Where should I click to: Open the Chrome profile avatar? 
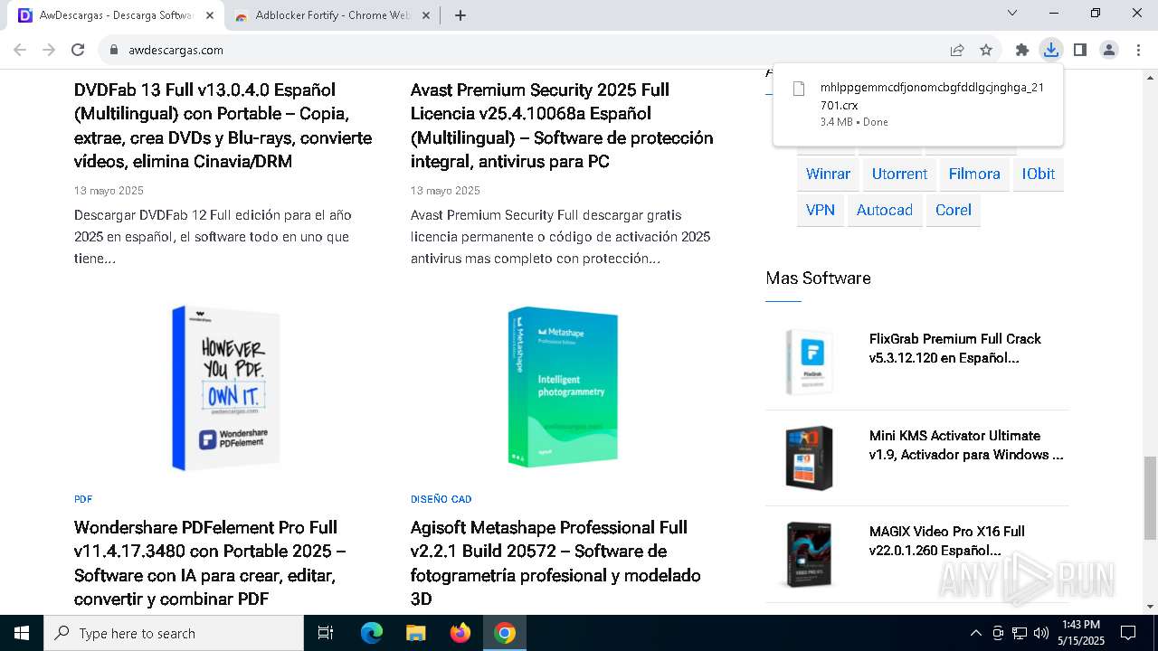(1109, 50)
